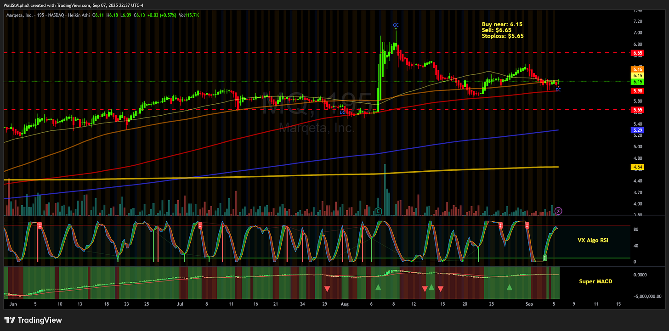Click a red sell signal square in VX Algo RSI

tap(500, 225)
